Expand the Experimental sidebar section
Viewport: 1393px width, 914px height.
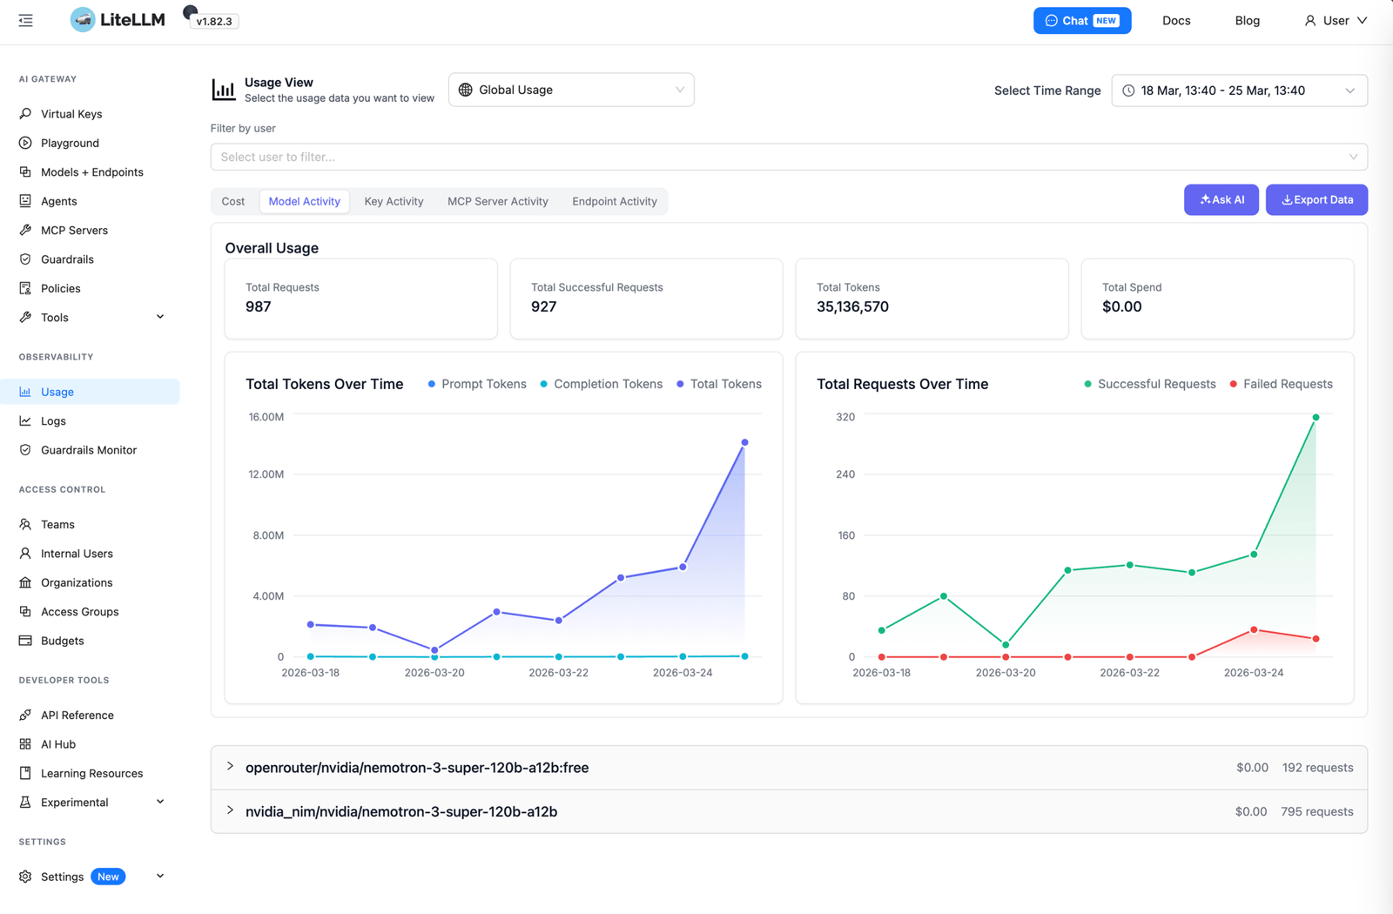click(160, 802)
